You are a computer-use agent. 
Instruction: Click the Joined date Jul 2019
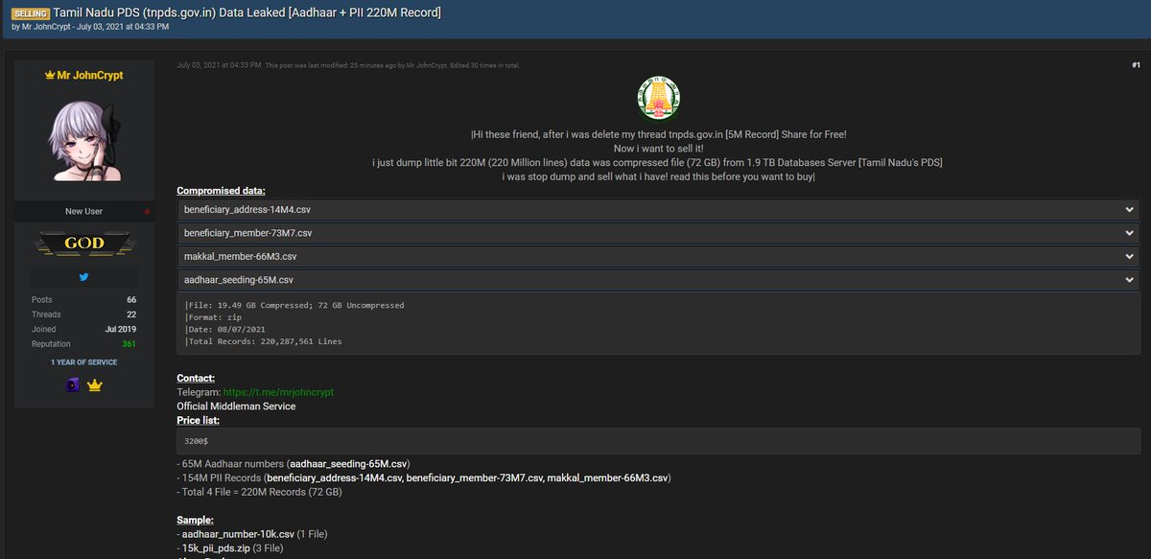click(x=121, y=329)
